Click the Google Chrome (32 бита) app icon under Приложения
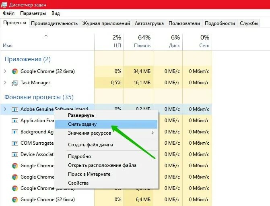 (15, 71)
